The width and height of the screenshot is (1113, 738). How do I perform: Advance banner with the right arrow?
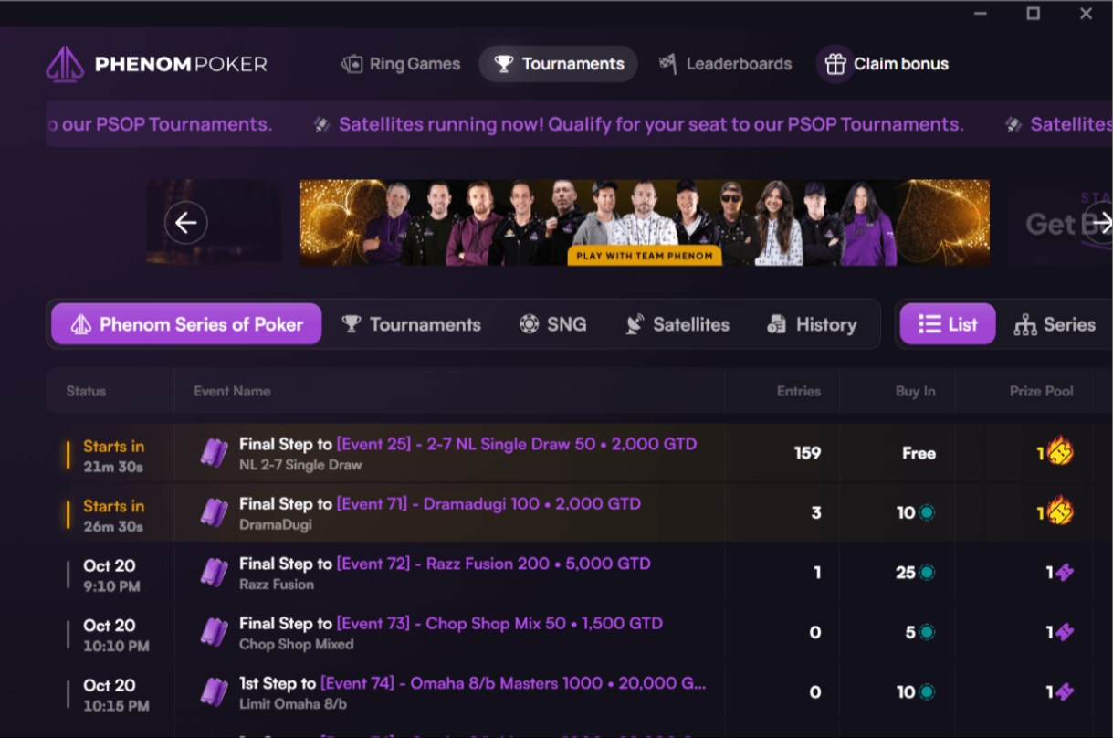1101,223
